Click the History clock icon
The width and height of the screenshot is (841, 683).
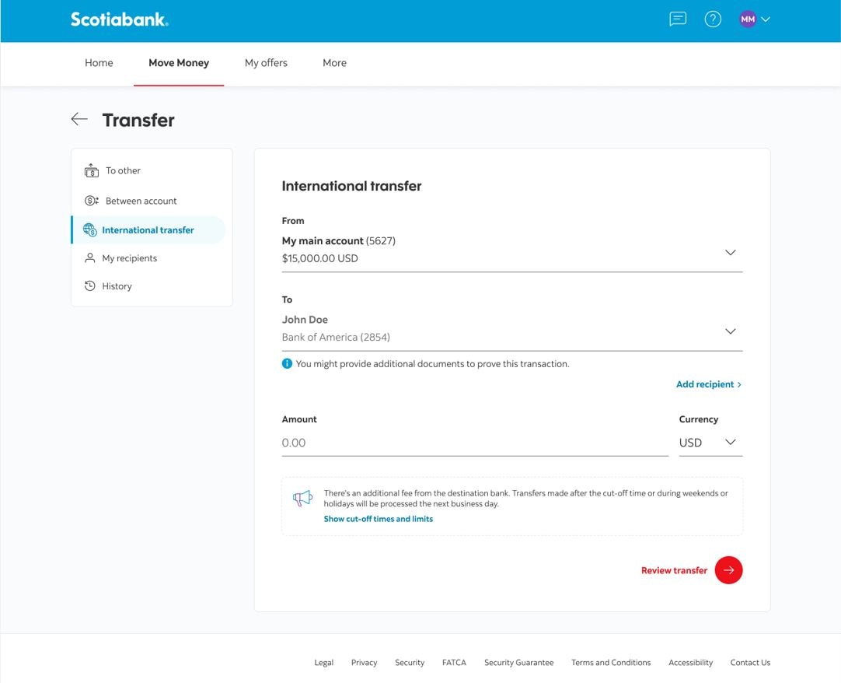(x=90, y=286)
